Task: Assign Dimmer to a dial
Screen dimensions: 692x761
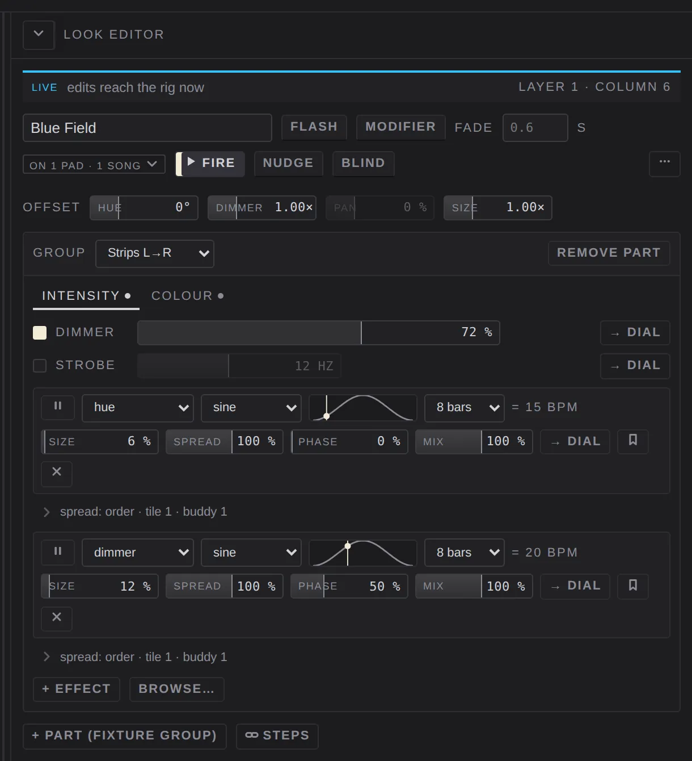Action: [635, 333]
